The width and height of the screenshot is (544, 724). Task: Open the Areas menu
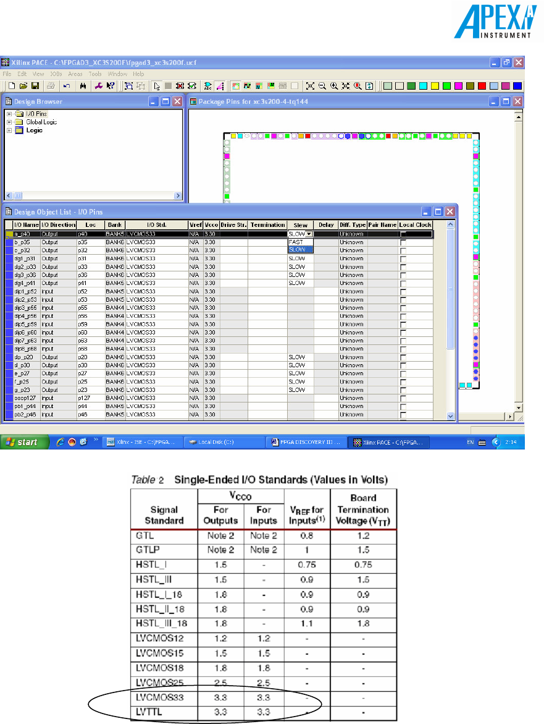tap(75, 74)
